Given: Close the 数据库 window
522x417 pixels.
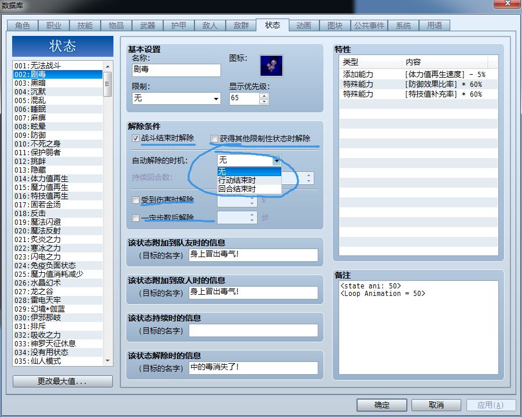Looking at the screenshot, I should [x=508, y=3].
